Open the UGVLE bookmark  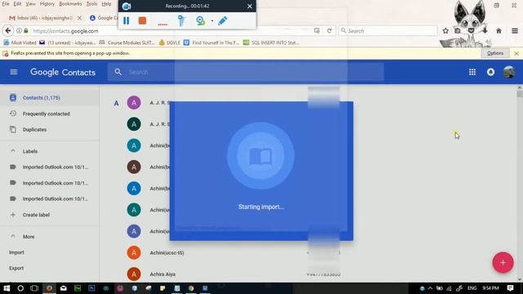170,42
